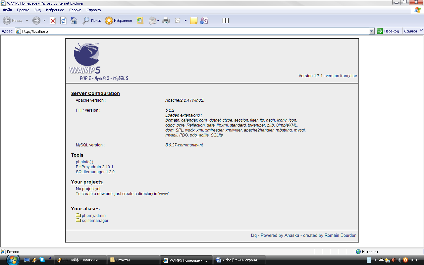Click the Server Configuration heading

tap(95, 93)
